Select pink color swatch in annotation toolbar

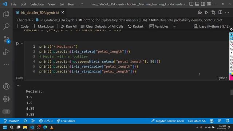tap(231, 78)
